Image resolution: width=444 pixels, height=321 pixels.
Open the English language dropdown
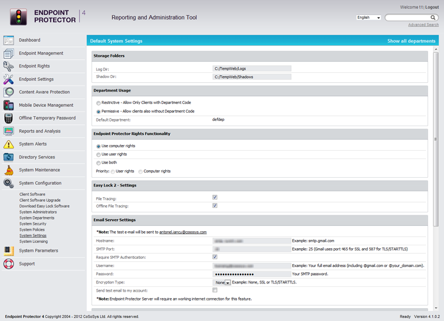point(368,18)
